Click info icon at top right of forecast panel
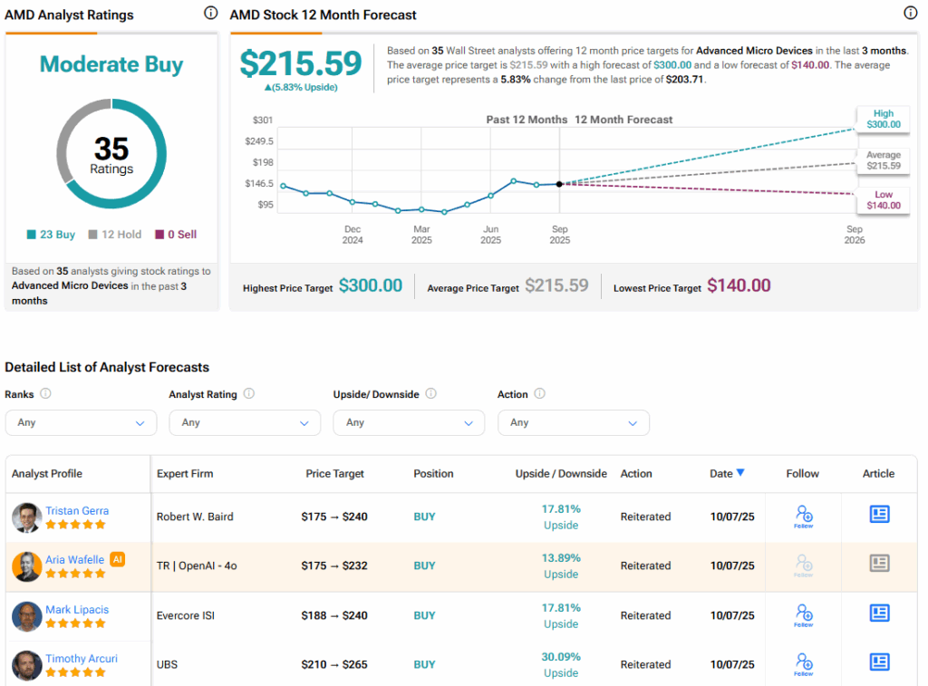The width and height of the screenshot is (928, 686). 910,14
